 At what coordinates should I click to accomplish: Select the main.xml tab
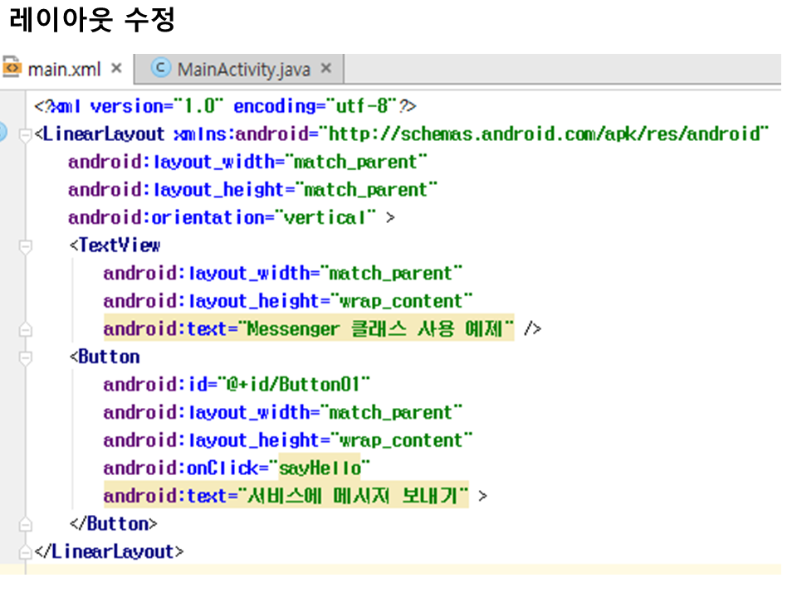point(63,69)
